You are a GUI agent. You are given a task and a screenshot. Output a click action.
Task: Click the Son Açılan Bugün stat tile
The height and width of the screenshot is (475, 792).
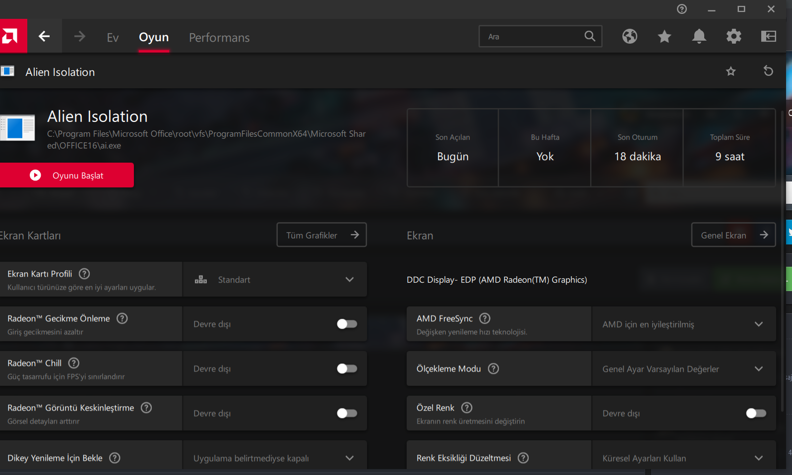tap(453, 148)
